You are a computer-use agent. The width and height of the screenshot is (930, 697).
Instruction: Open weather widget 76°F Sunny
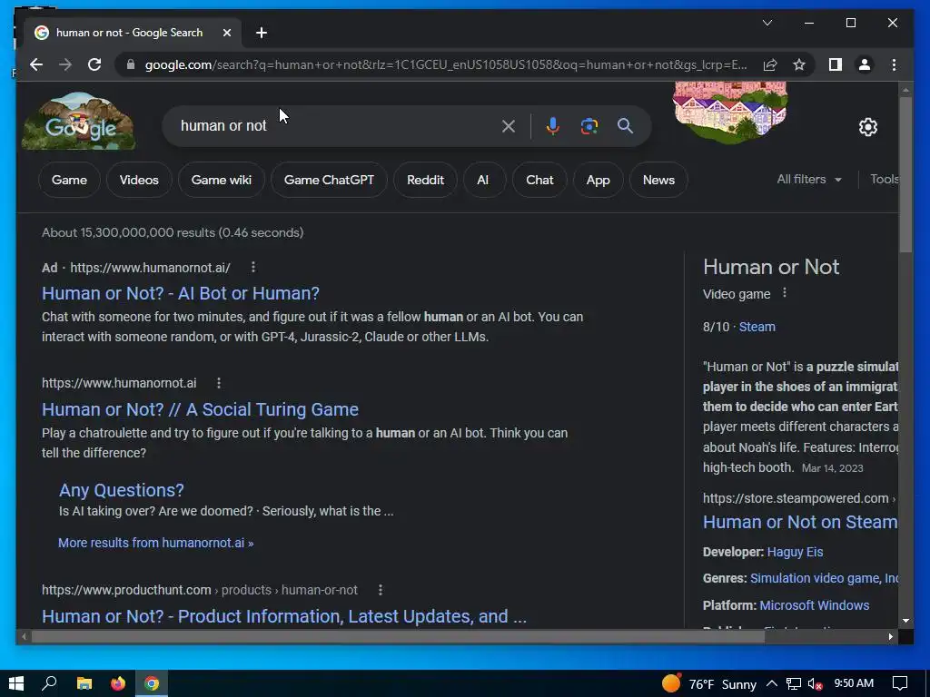[x=708, y=684]
